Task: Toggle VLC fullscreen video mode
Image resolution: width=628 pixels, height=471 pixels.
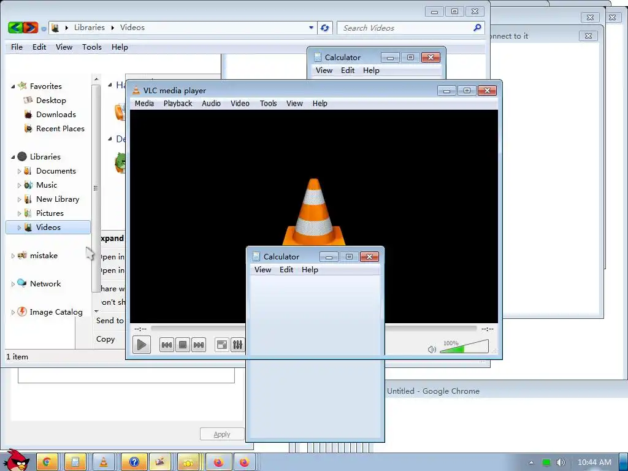Action: point(222,345)
